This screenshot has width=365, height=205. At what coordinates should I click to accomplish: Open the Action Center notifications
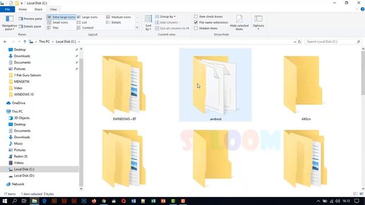click(x=357, y=201)
